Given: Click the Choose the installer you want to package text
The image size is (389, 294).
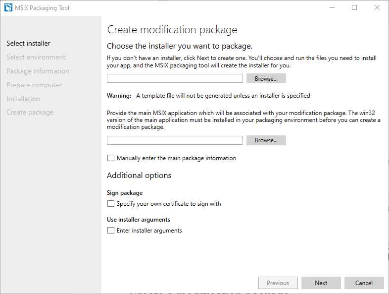Looking at the screenshot, I should pyautogui.click(x=180, y=46).
